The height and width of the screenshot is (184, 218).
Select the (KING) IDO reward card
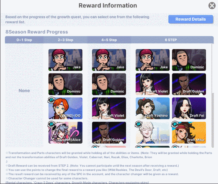pyautogui.click(x=65, y=108)
